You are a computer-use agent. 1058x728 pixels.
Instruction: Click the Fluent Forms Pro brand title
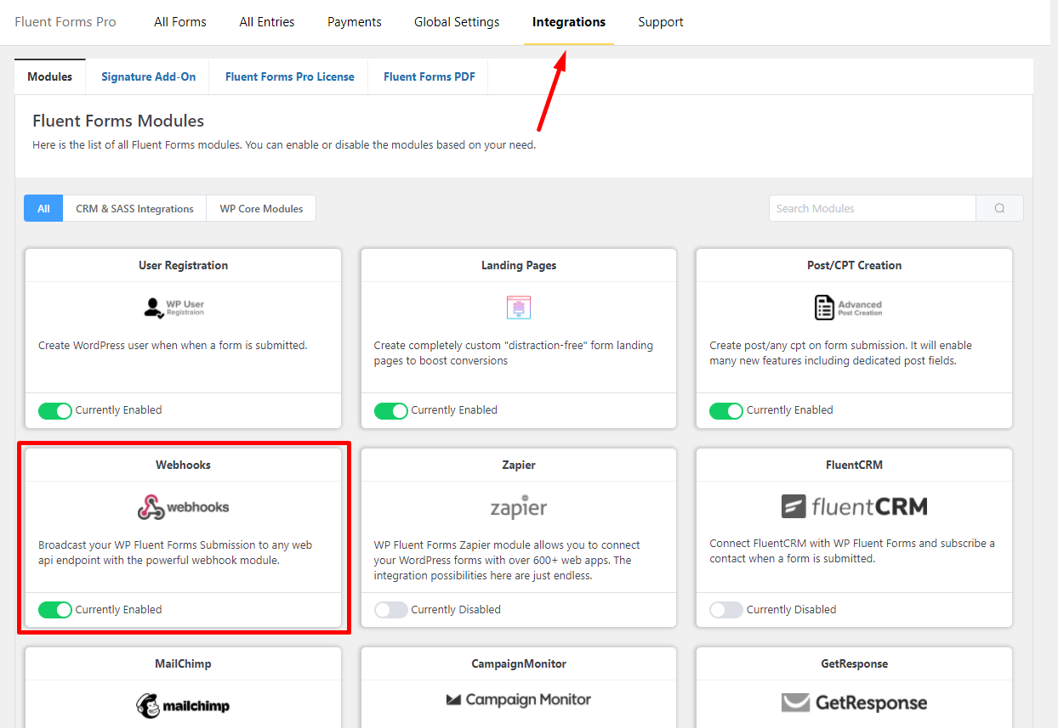tap(65, 22)
